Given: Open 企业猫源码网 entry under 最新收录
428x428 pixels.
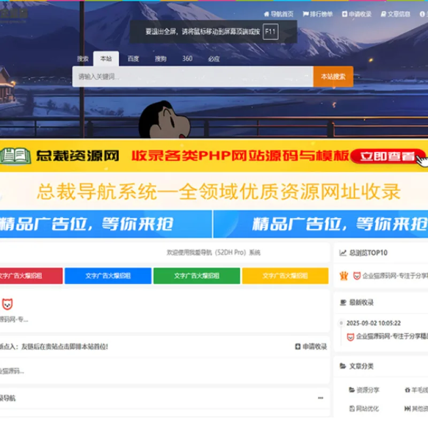Looking at the screenshot, I should click(x=392, y=337).
